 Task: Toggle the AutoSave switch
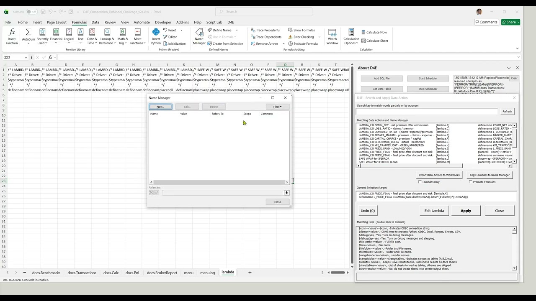(31, 12)
